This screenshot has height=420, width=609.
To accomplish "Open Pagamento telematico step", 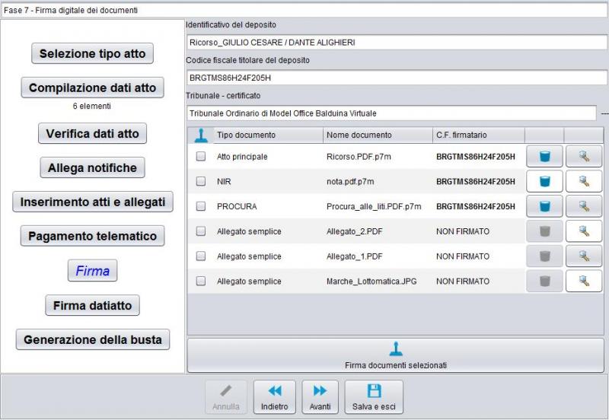I will pos(92,236).
